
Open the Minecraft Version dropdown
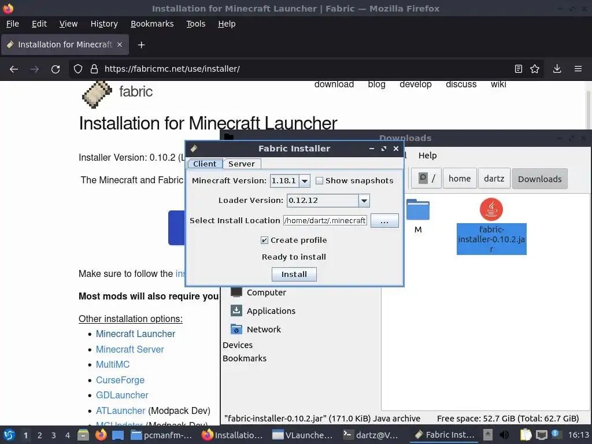click(x=304, y=181)
